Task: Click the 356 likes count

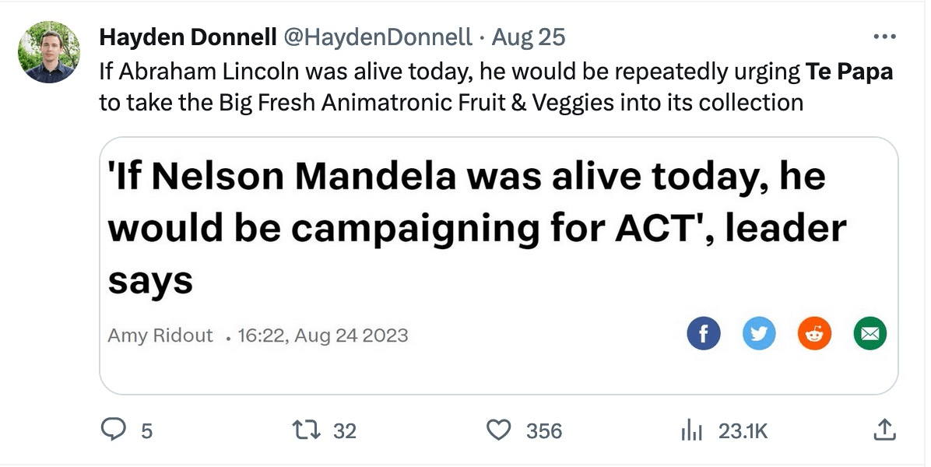Action: click(x=544, y=430)
